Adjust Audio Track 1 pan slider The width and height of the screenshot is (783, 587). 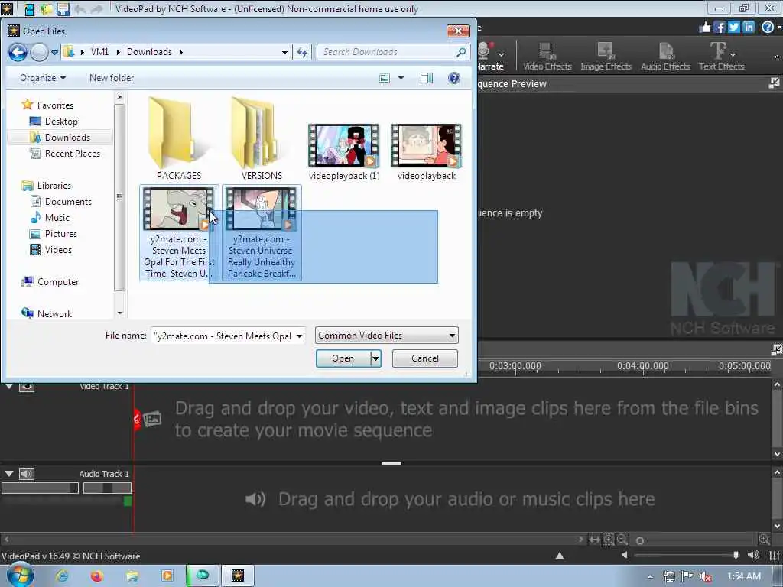[x=107, y=488]
